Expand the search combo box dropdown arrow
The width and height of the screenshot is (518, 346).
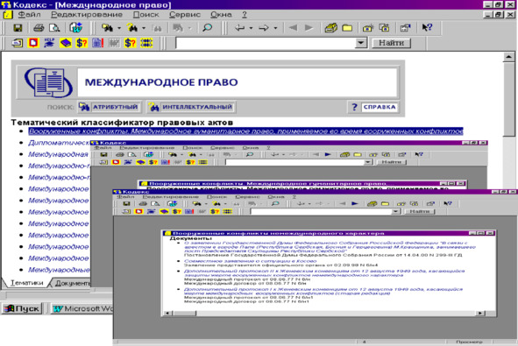point(361,43)
